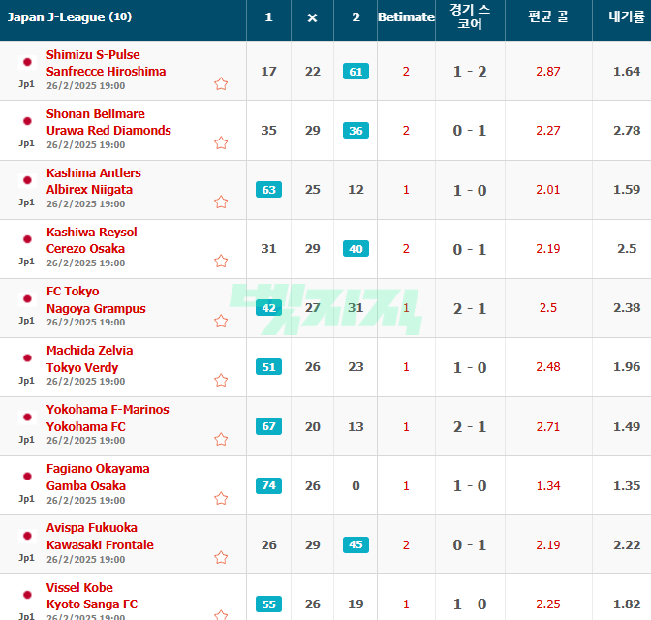The height and width of the screenshot is (620, 651).
Task: Open Urawa Red Diamonds team link
Action: coord(108,131)
